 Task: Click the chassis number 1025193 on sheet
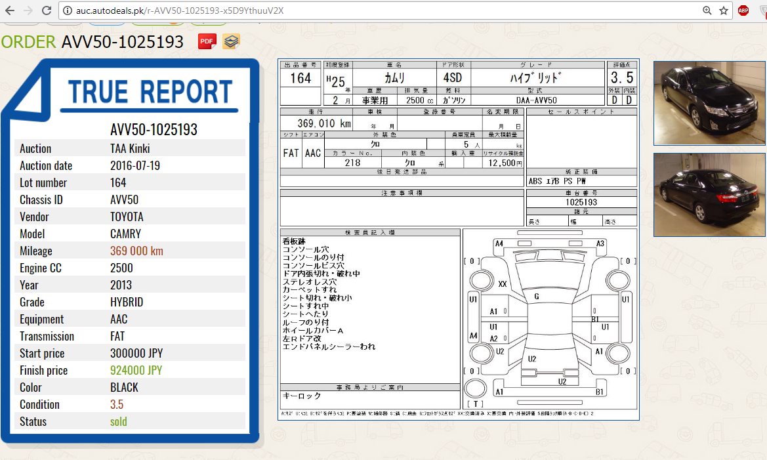click(x=581, y=202)
